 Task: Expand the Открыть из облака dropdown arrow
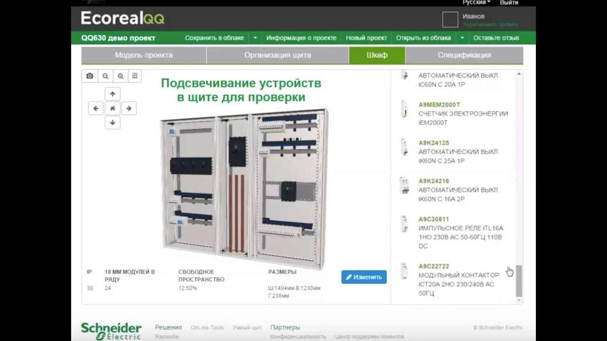pyautogui.click(x=462, y=38)
